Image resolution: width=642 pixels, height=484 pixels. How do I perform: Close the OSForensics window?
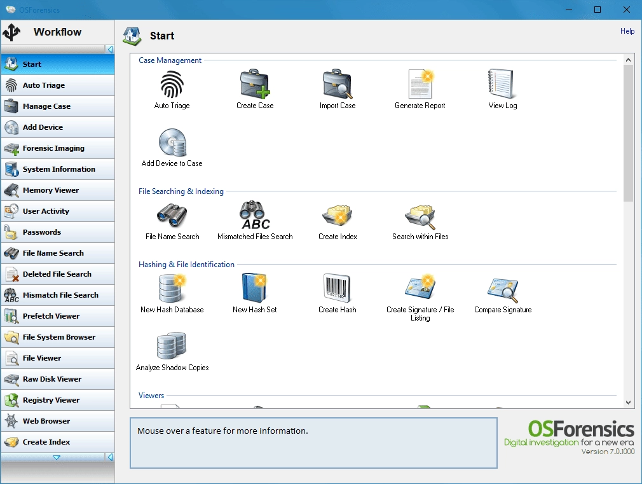627,10
